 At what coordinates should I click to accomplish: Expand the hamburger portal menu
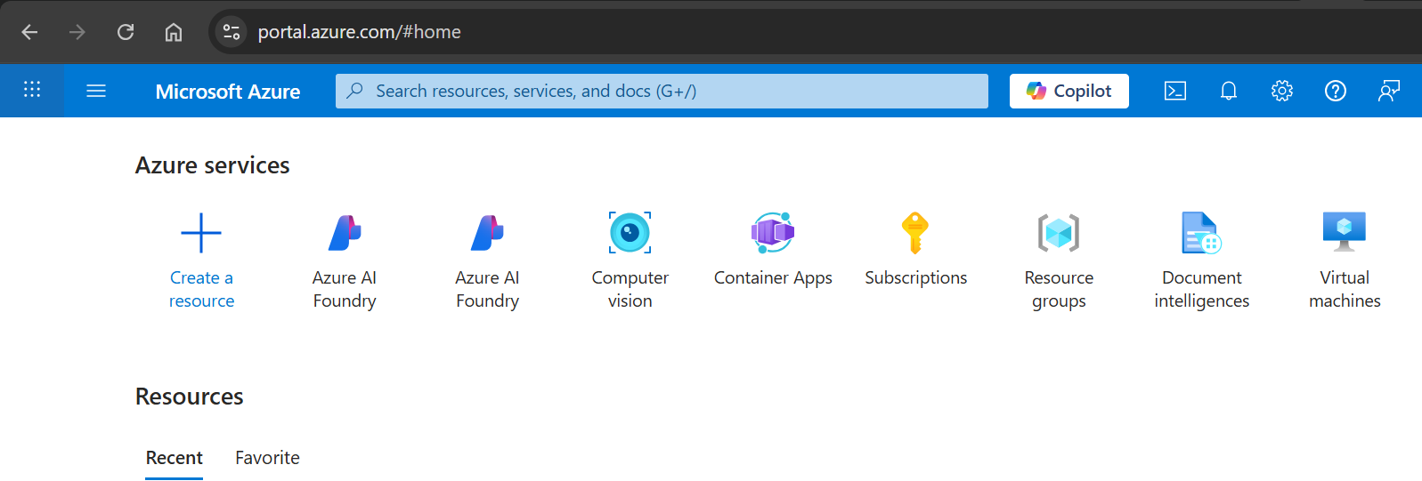tap(96, 91)
